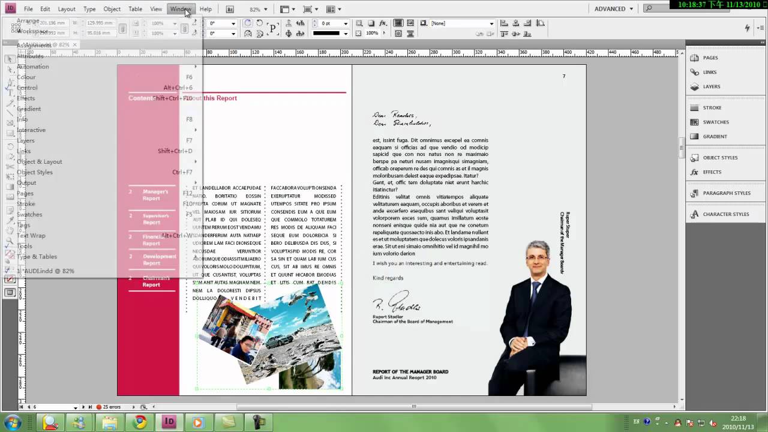
Task: Click the horizontal scrollbar thumb
Action: click(x=413, y=407)
